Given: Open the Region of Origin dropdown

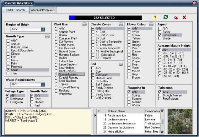Looking at the screenshot, I should pyautogui.click(x=43, y=29).
